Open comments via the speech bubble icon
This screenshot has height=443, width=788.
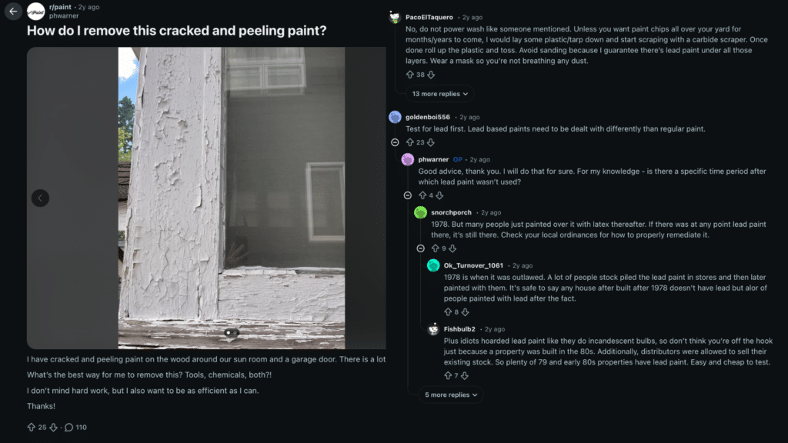(69, 428)
